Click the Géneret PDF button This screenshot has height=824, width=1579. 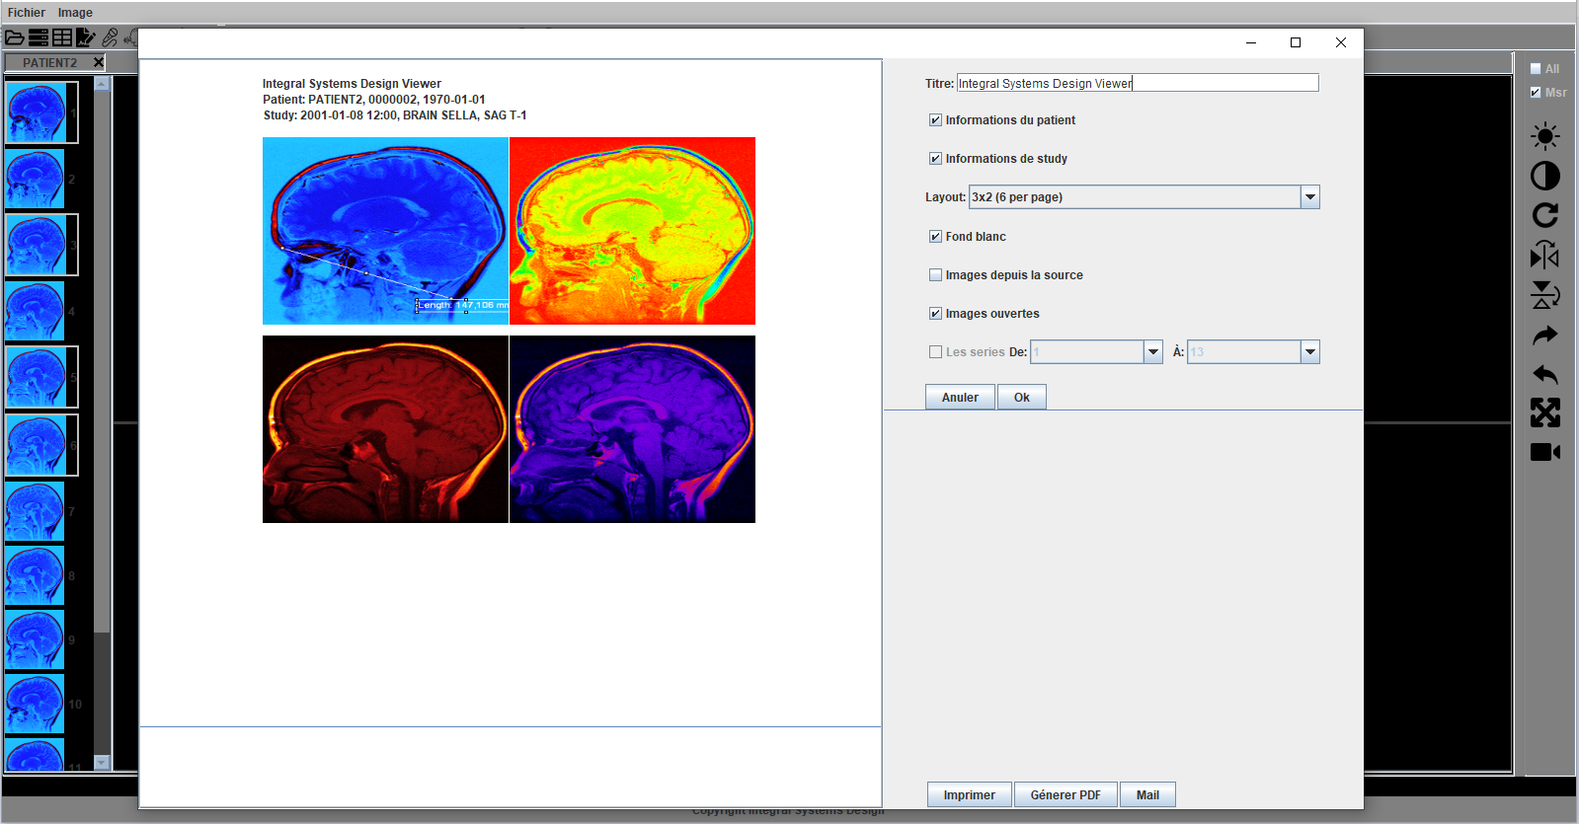point(1066,795)
